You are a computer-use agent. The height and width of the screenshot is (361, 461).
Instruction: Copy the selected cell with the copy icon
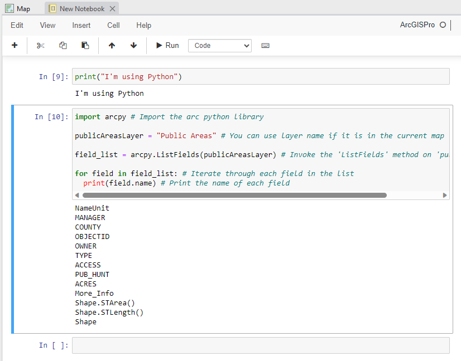point(63,45)
